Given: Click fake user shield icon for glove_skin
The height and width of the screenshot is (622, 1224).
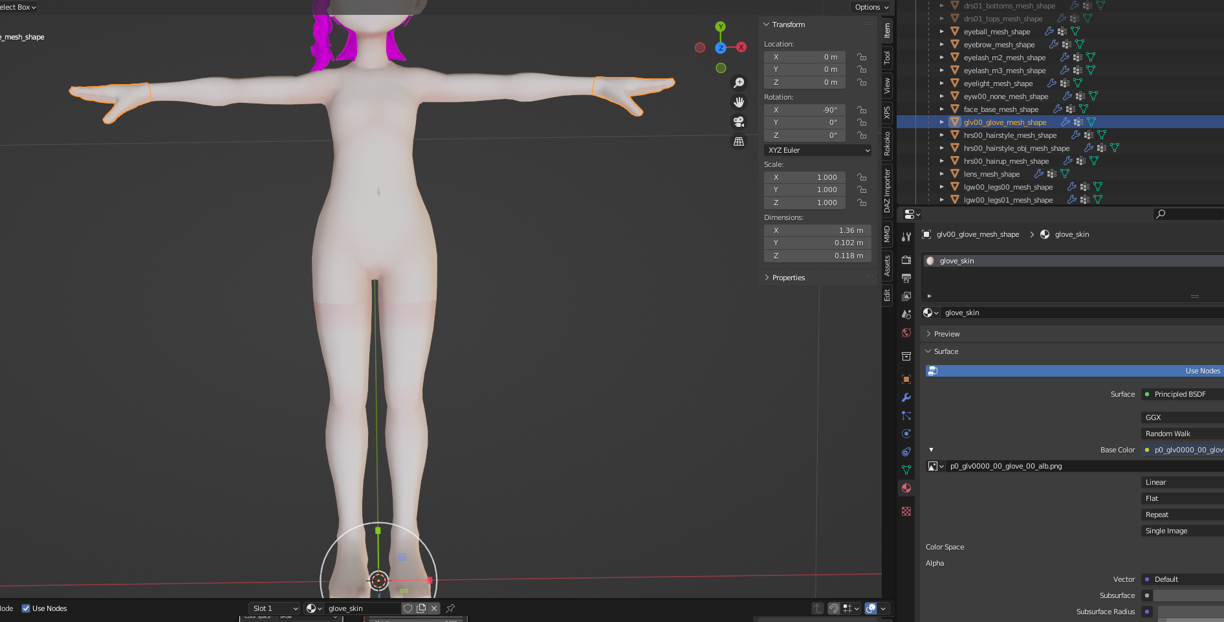Looking at the screenshot, I should point(408,608).
